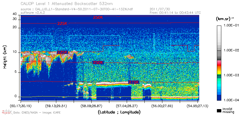Click the 'software v2.4.2' text
Screen dimensions: 239x115
pyautogui.click(x=33, y=13)
